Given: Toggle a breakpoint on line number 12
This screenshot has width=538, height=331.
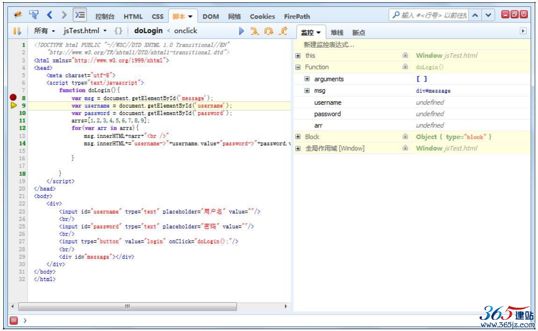Looking at the screenshot, I should point(22,128).
